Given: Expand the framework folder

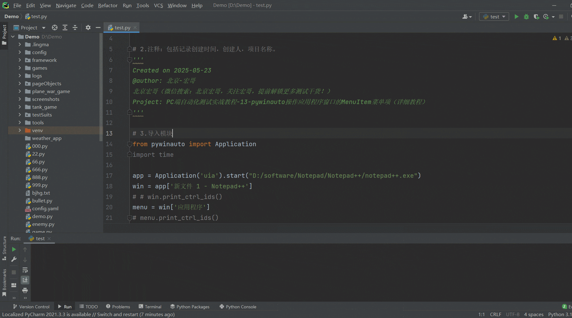Looking at the screenshot, I should [x=20, y=60].
